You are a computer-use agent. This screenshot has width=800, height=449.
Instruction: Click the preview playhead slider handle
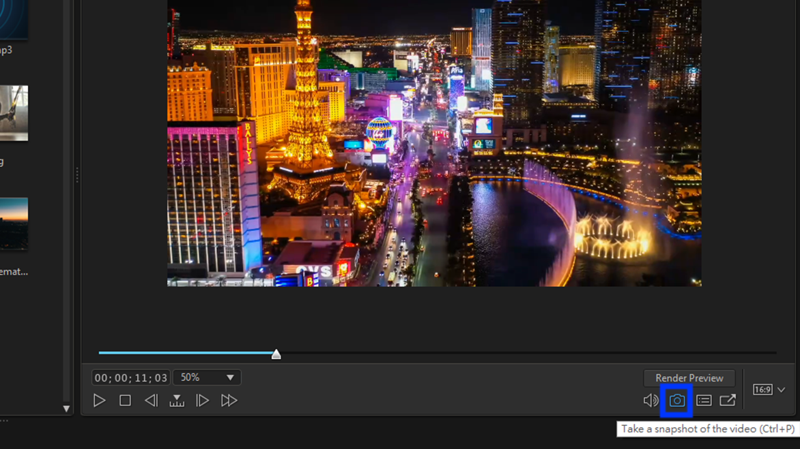coord(276,354)
